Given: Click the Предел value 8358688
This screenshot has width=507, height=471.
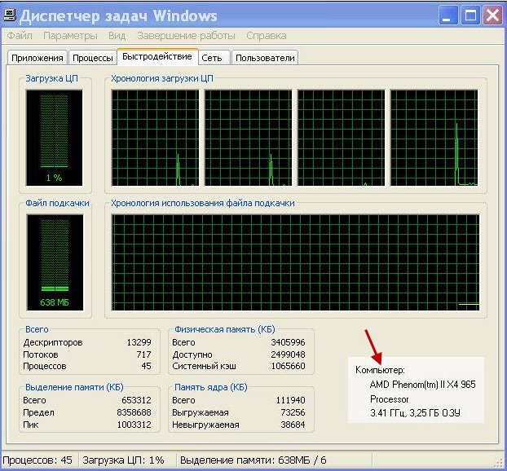Looking at the screenshot, I should pos(134,412).
